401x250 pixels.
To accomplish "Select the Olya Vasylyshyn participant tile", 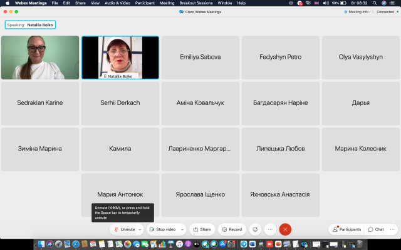I will pos(361,57).
